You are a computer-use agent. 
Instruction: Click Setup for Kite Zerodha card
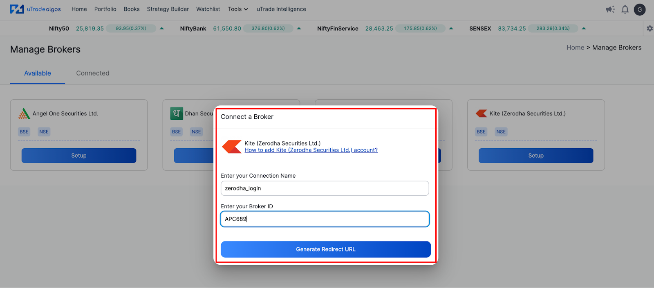pyautogui.click(x=536, y=156)
